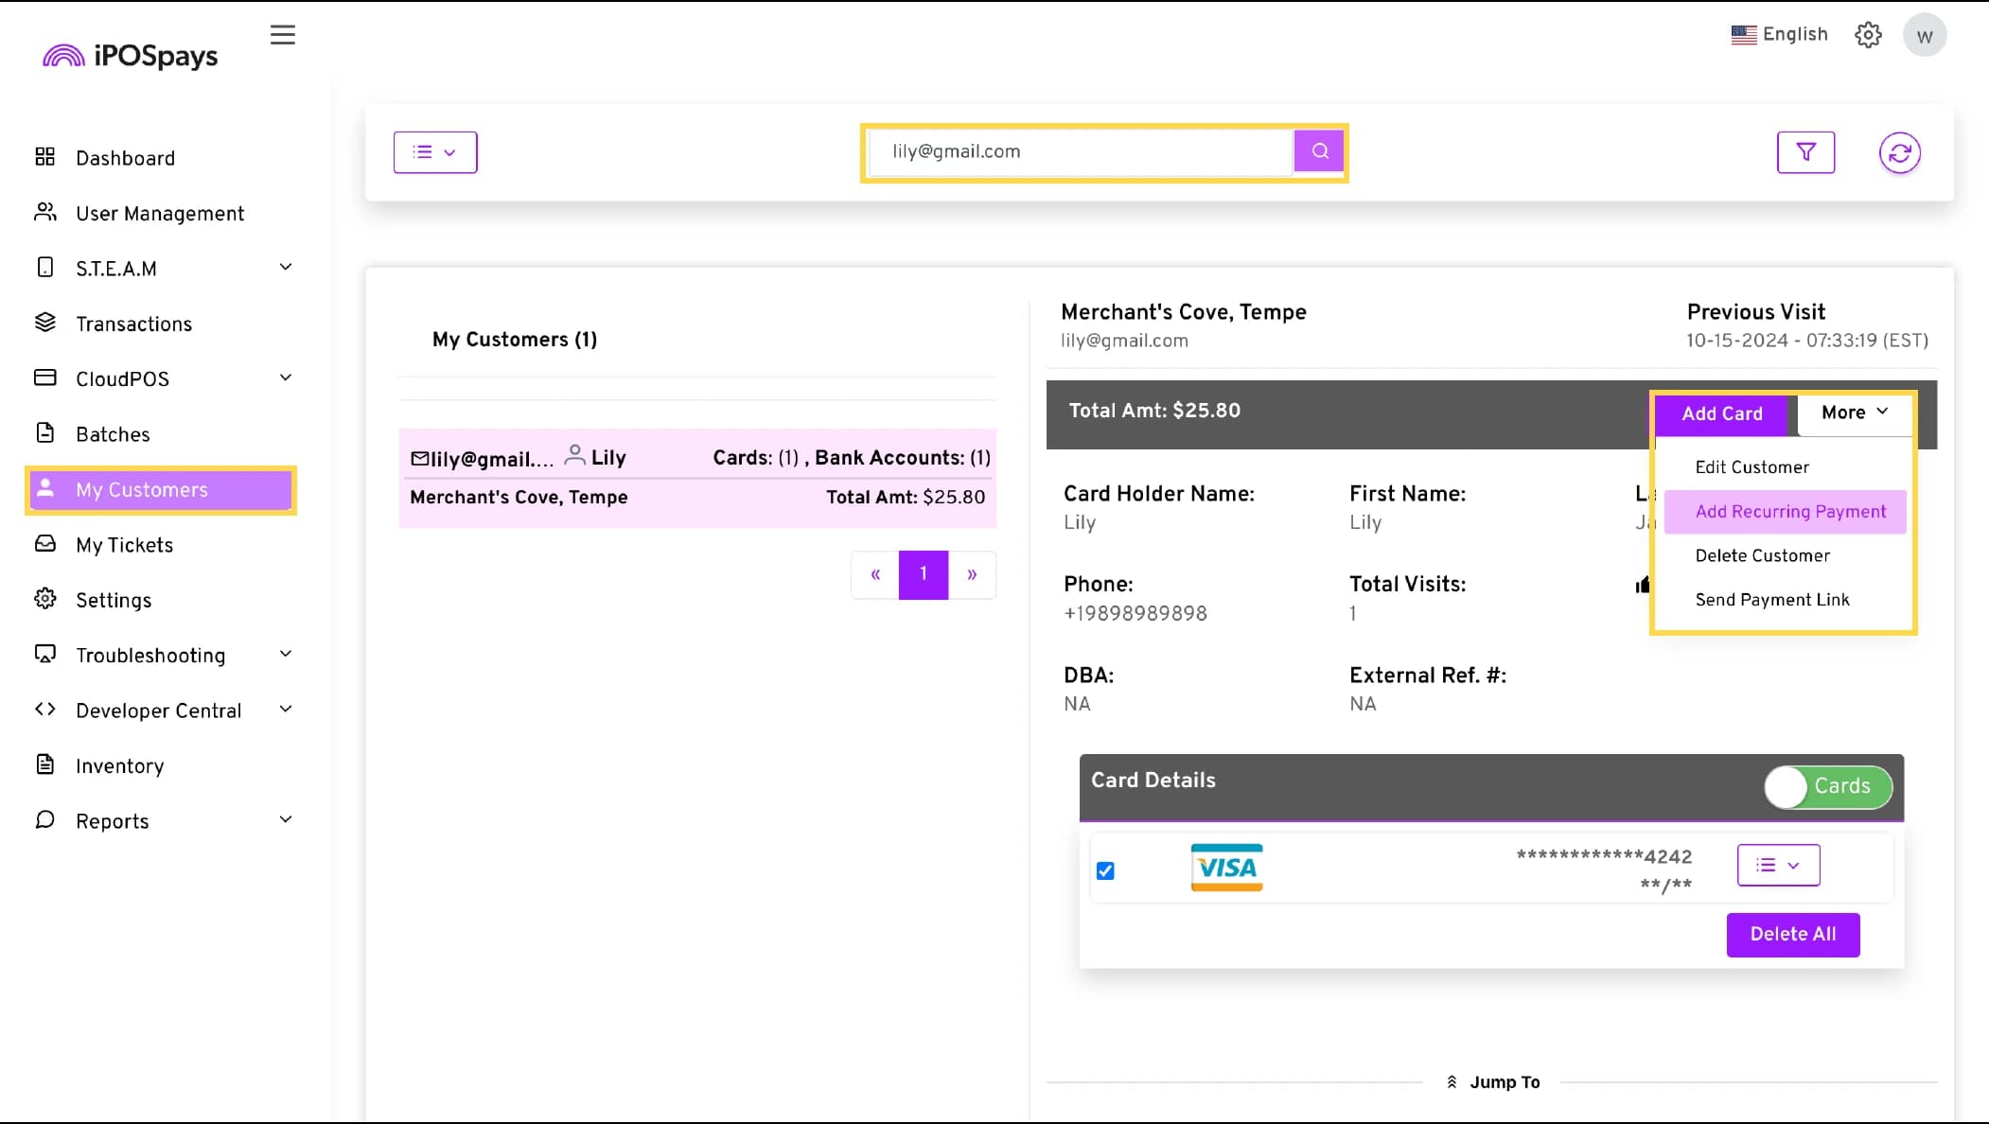The height and width of the screenshot is (1124, 1989).
Task: Open User Management page
Action: click(x=160, y=213)
